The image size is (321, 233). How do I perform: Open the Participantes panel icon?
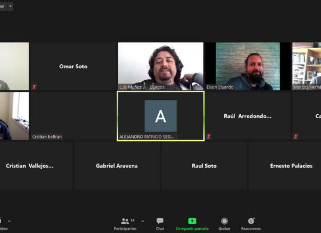click(125, 221)
